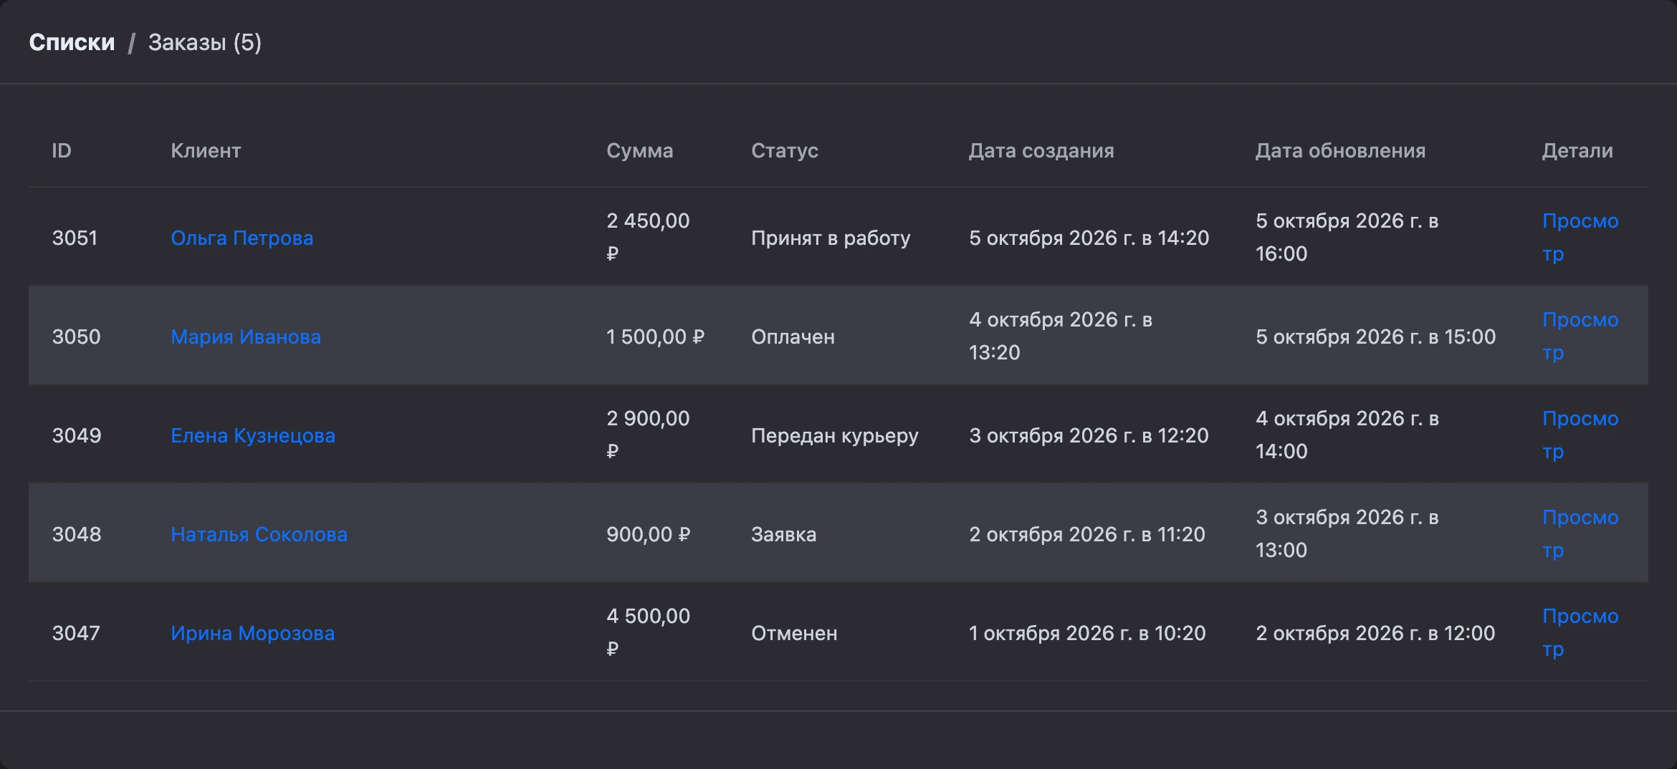The width and height of the screenshot is (1677, 769).
Task: Click creation date 3 октября 12:20
Action: [x=1089, y=435]
